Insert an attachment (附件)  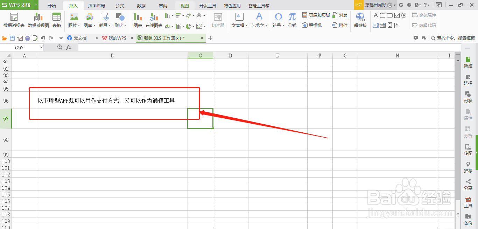[340, 25]
